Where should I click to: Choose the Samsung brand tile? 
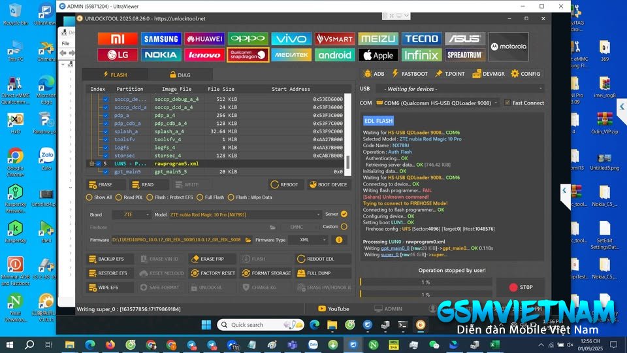pyautogui.click(x=161, y=39)
